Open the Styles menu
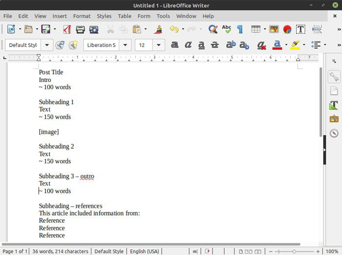Screen dimensions: 342x255 (104, 16)
